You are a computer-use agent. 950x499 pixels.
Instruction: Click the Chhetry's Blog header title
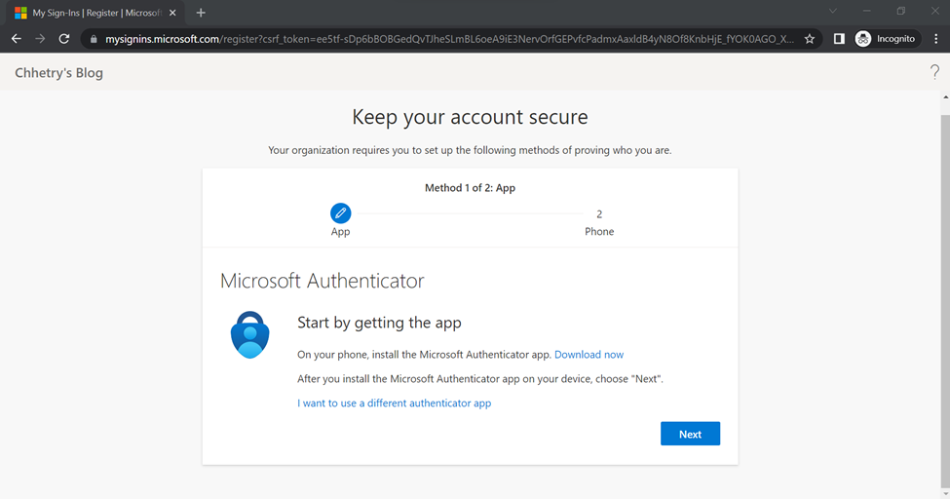pos(58,73)
